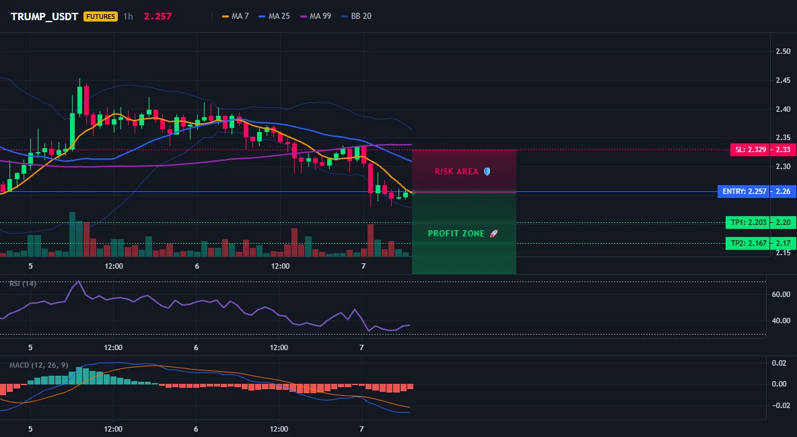Select the TRUMP_USDT symbol title
Viewport: 797px width, 437px height.
click(44, 16)
